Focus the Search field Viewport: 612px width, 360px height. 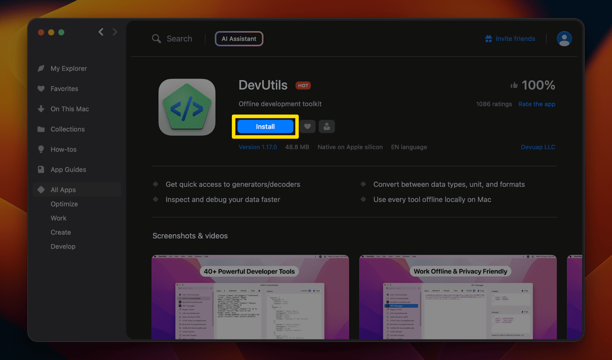click(179, 39)
